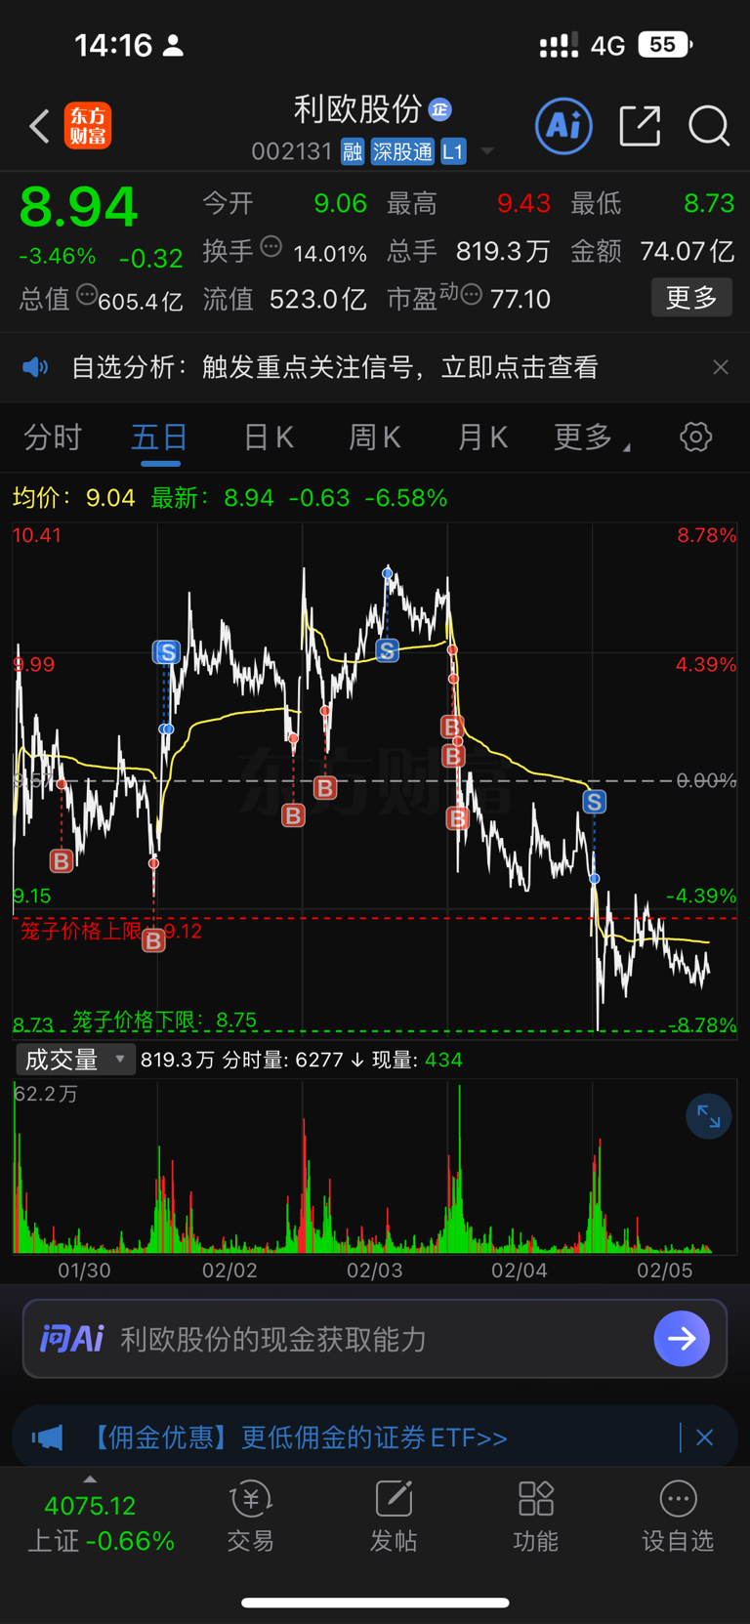Viewport: 750px width, 1624px height.
Task: Tap the 换手 info circle icon
Action: click(271, 247)
